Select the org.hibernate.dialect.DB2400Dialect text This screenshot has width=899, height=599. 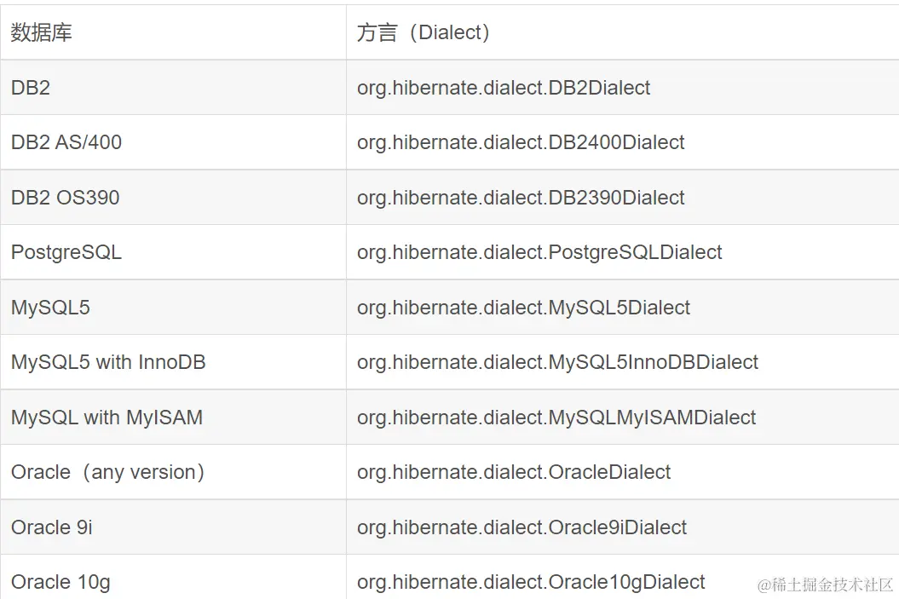point(521,142)
